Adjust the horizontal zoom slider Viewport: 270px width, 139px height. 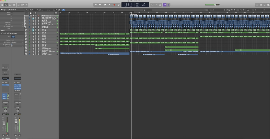266,10
